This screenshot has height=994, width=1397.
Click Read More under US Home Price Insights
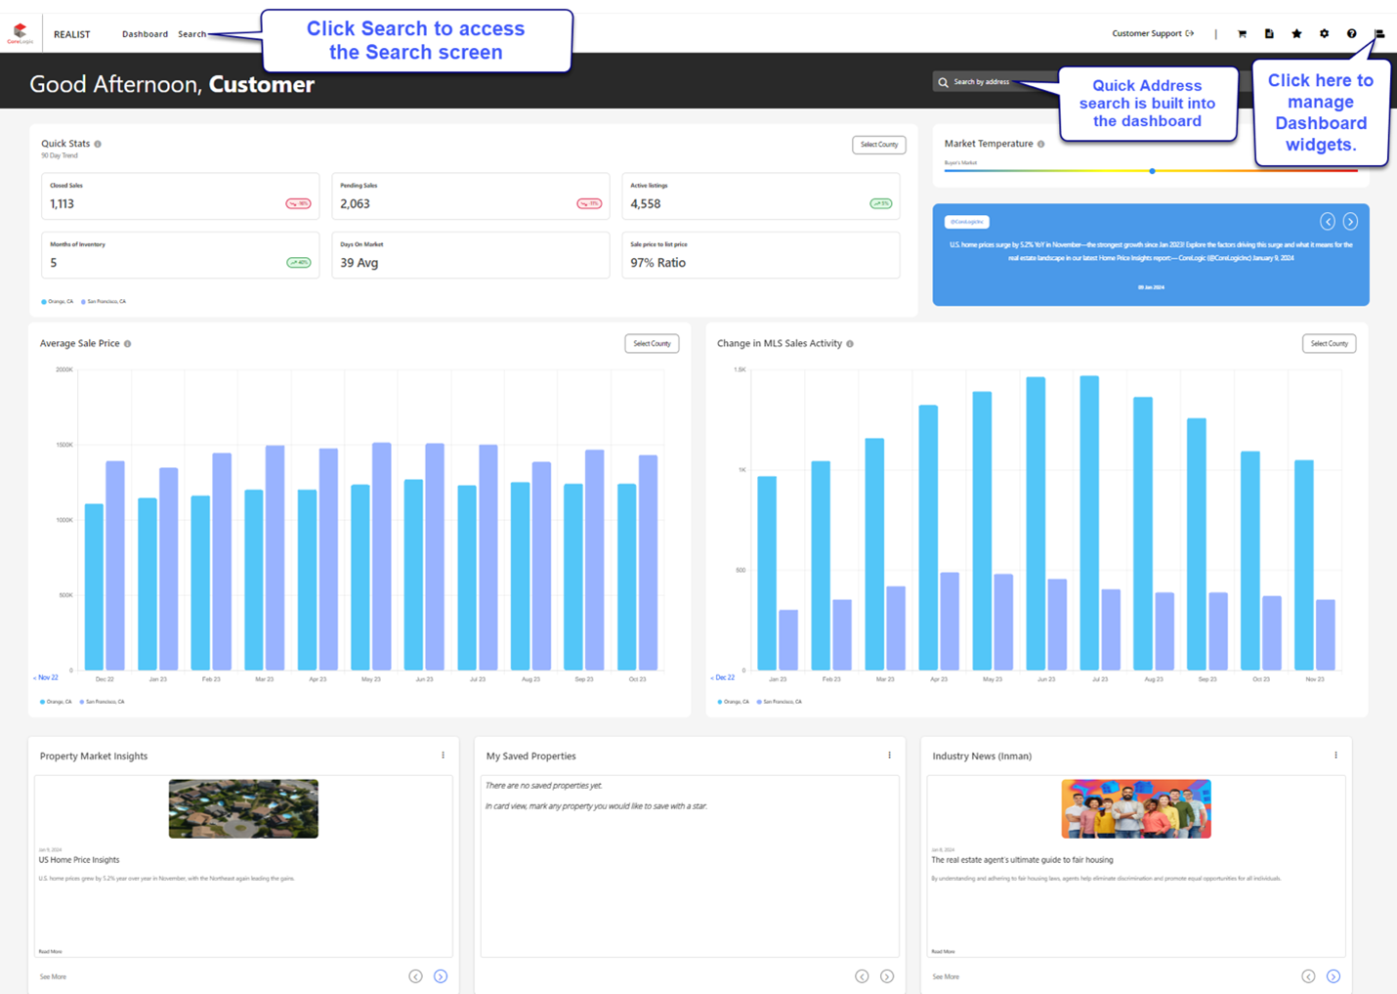click(x=50, y=951)
